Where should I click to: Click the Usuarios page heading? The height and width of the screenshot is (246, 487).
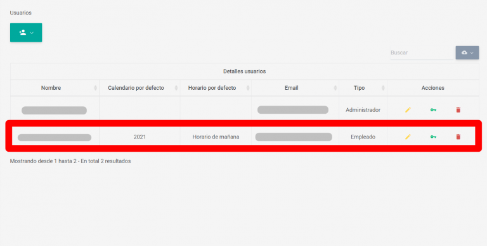click(20, 13)
